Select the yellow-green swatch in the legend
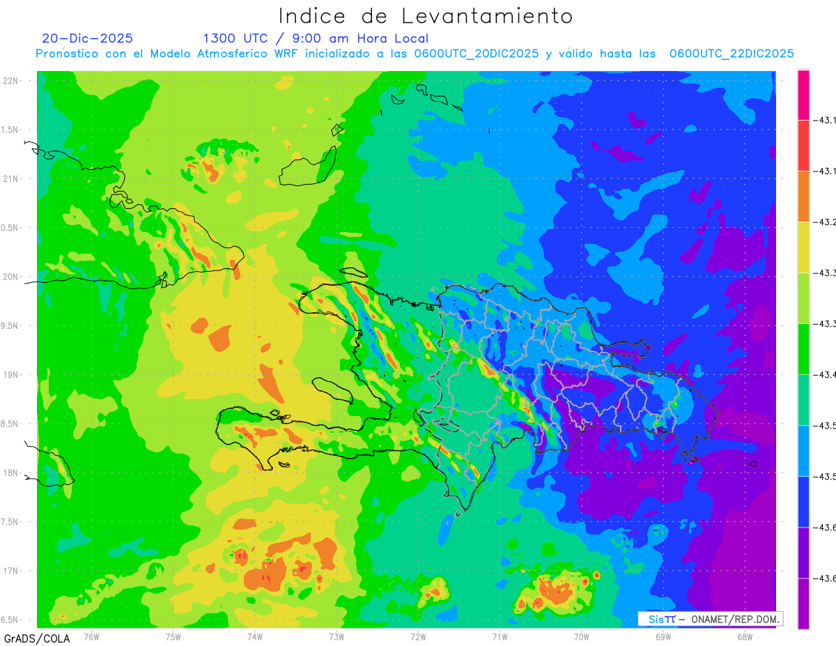 click(x=803, y=298)
